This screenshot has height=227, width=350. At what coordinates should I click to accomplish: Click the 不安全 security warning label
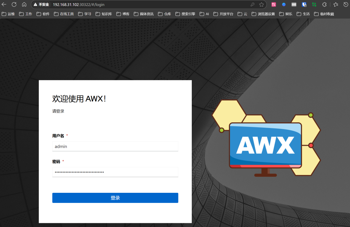click(41, 5)
